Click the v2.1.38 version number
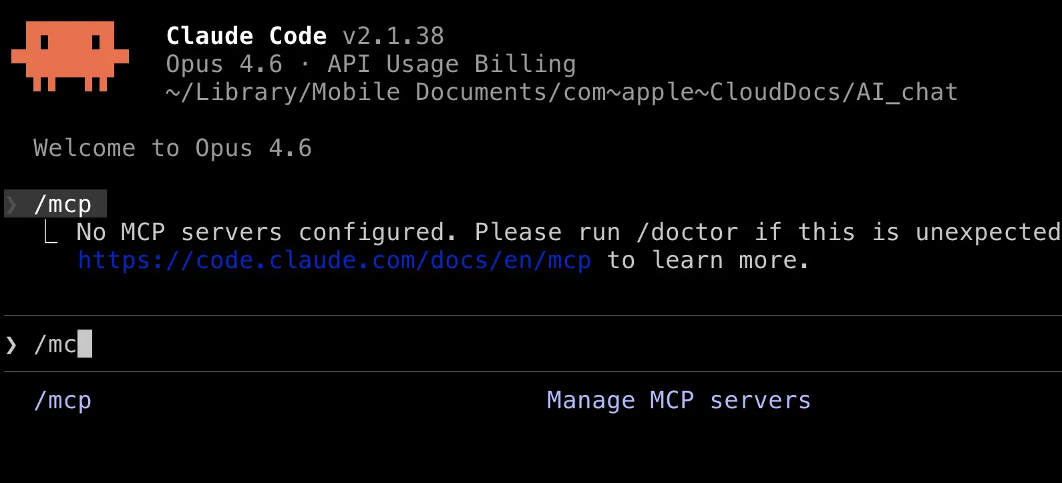This screenshot has width=1062, height=483. pyautogui.click(x=393, y=36)
